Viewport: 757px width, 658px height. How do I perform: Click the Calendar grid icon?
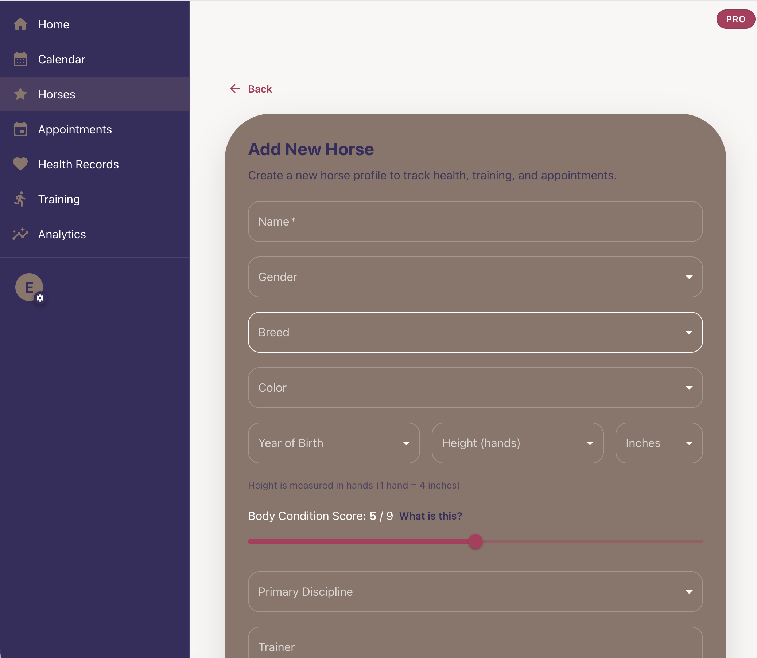pos(20,59)
